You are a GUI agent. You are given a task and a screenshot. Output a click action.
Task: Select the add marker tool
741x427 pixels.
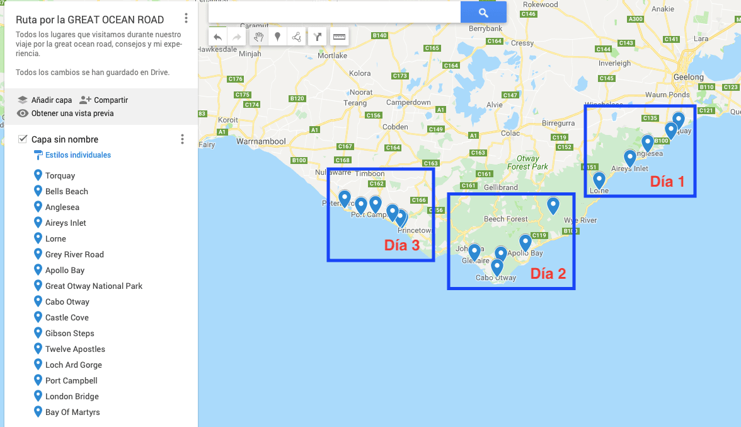tap(278, 37)
